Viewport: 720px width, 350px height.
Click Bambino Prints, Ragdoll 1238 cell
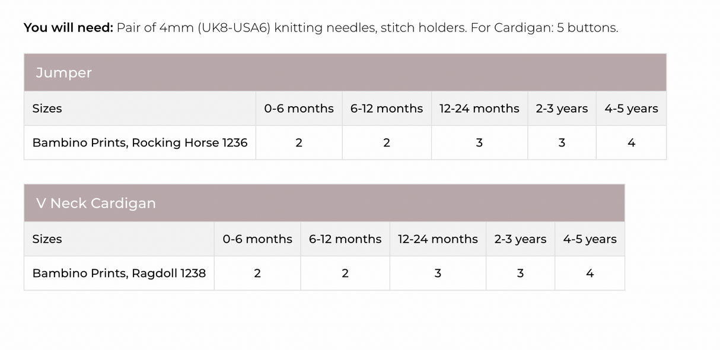(119, 273)
